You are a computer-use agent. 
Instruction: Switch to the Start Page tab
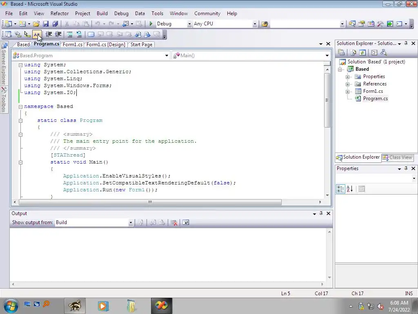(141, 45)
